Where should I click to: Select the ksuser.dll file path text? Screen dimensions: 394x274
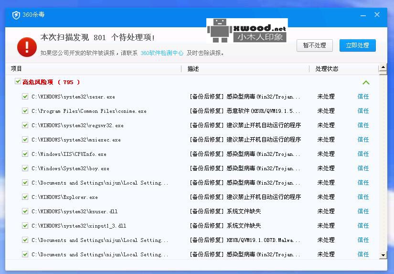(75, 211)
